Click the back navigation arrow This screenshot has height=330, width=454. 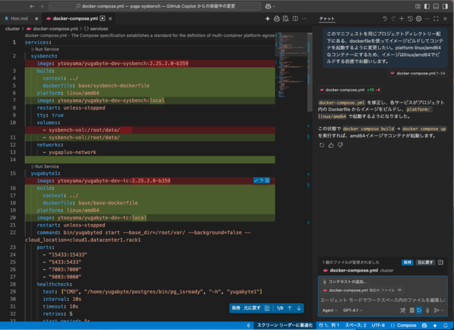32,6
